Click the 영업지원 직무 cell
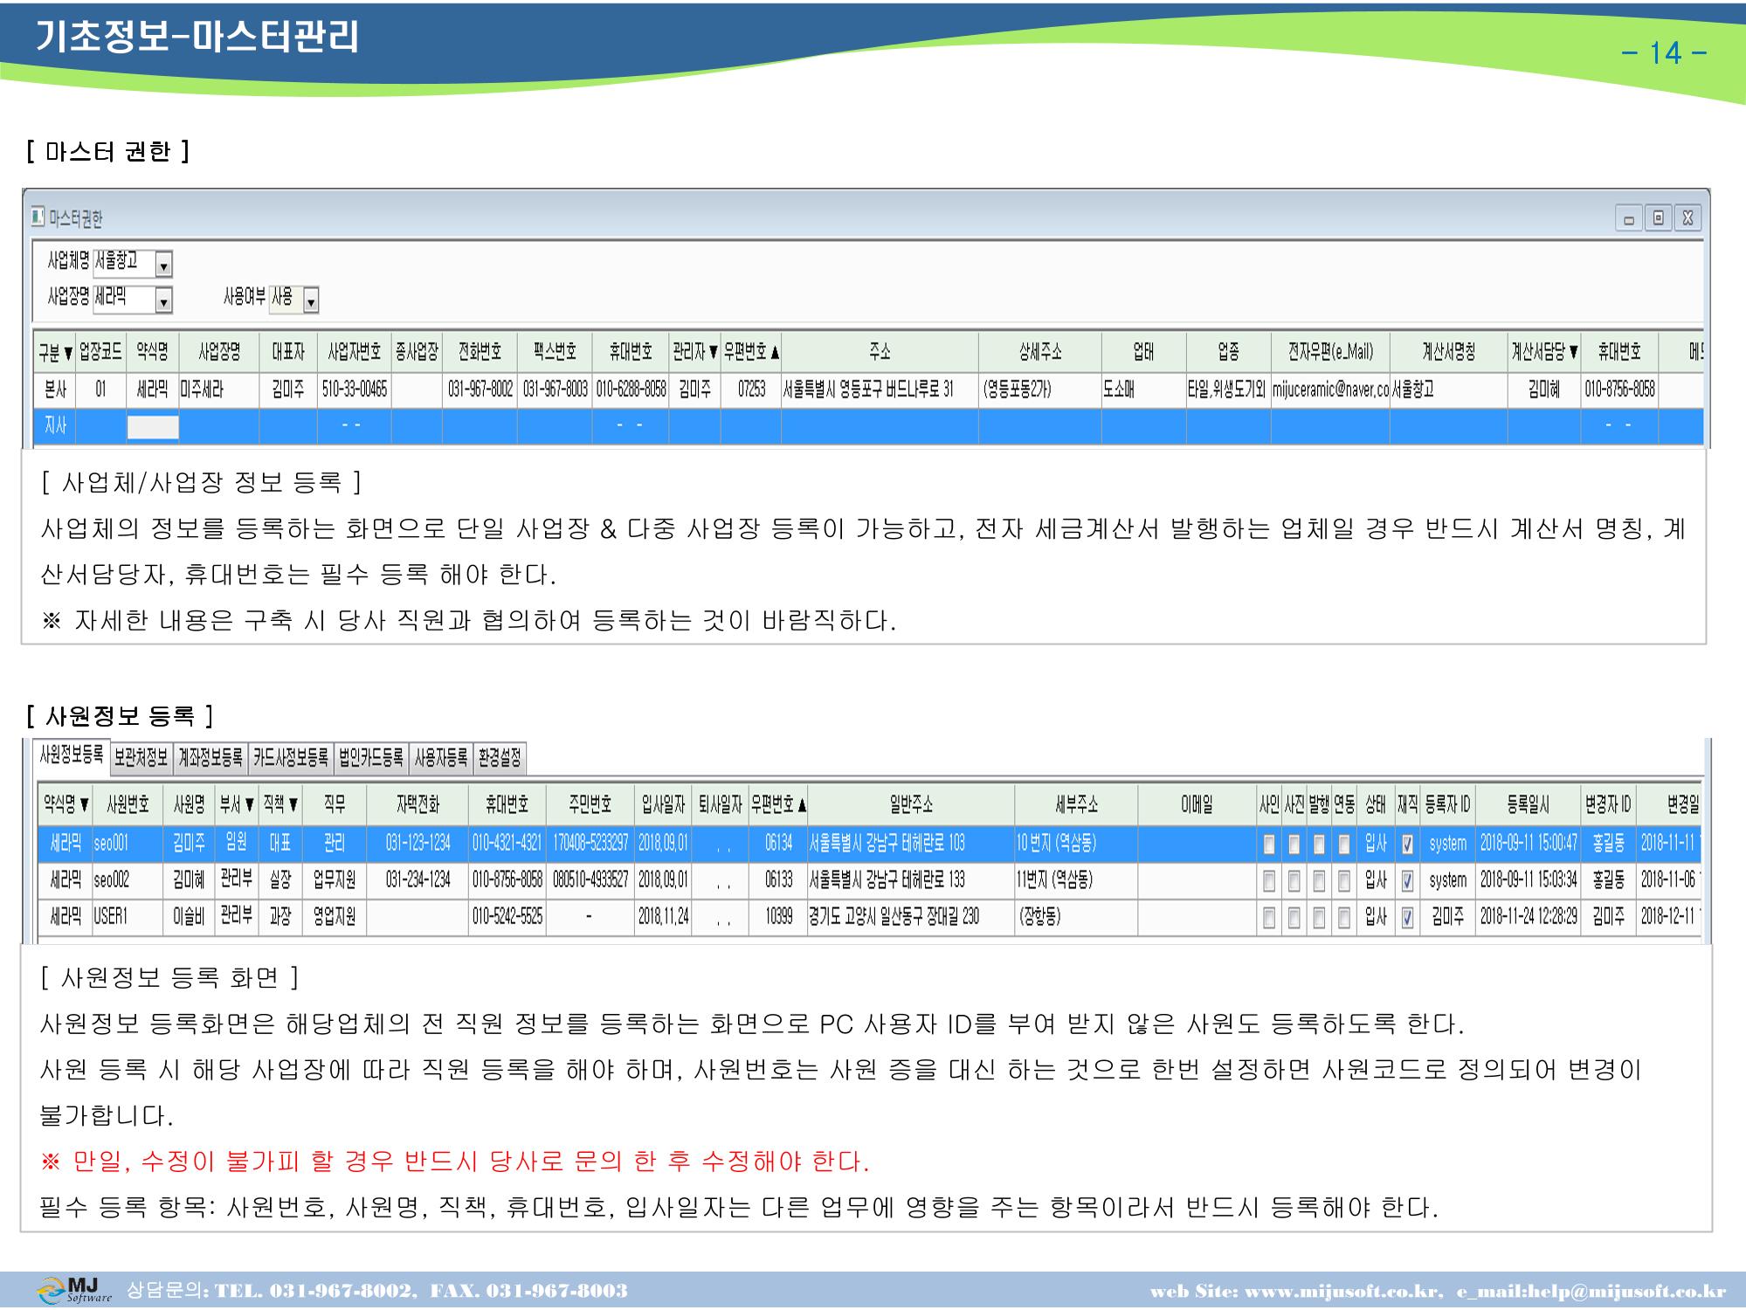This screenshot has height=1310, width=1746. [x=335, y=918]
